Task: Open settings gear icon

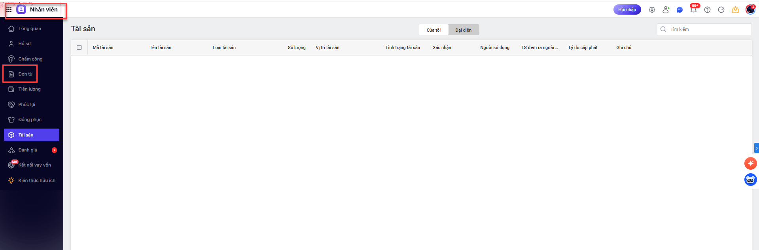Action: 652,10
